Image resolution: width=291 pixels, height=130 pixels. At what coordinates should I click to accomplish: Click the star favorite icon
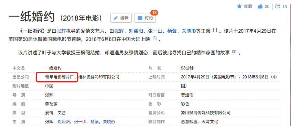tap(239, 6)
